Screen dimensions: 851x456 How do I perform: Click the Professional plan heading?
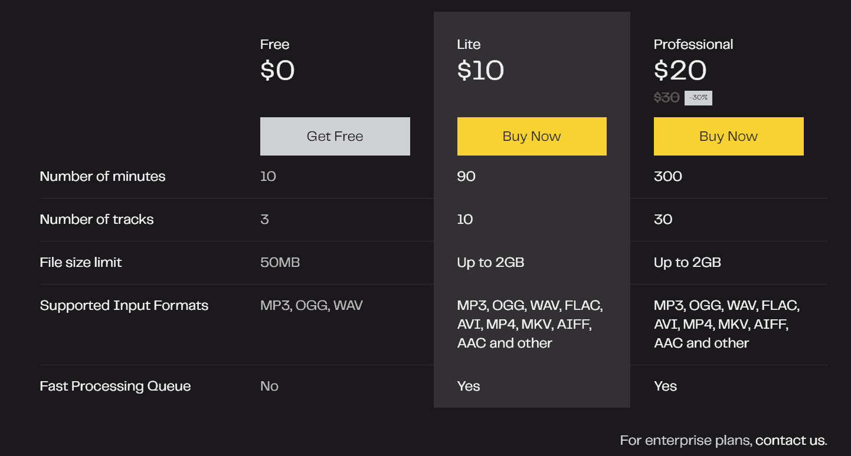693,44
